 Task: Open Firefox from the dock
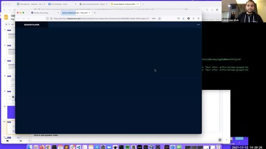pos(42,147)
